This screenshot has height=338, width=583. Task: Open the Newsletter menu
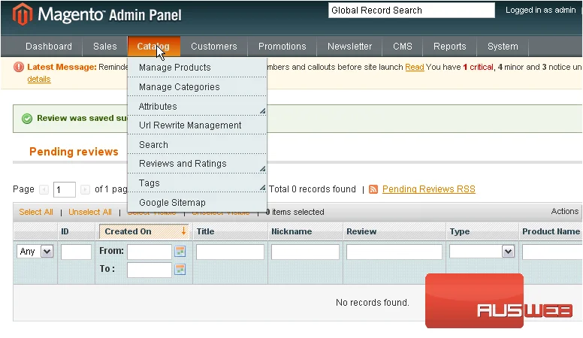point(349,47)
